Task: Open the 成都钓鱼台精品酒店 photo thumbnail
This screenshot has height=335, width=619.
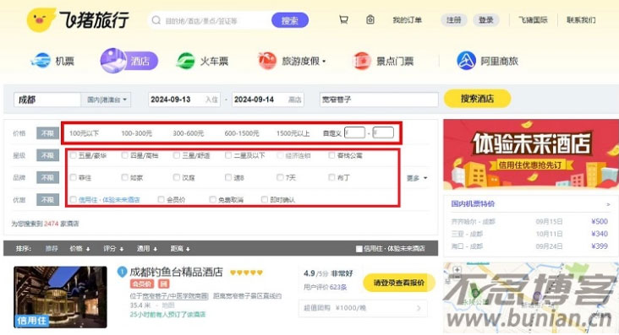Action: [x=60, y=297]
